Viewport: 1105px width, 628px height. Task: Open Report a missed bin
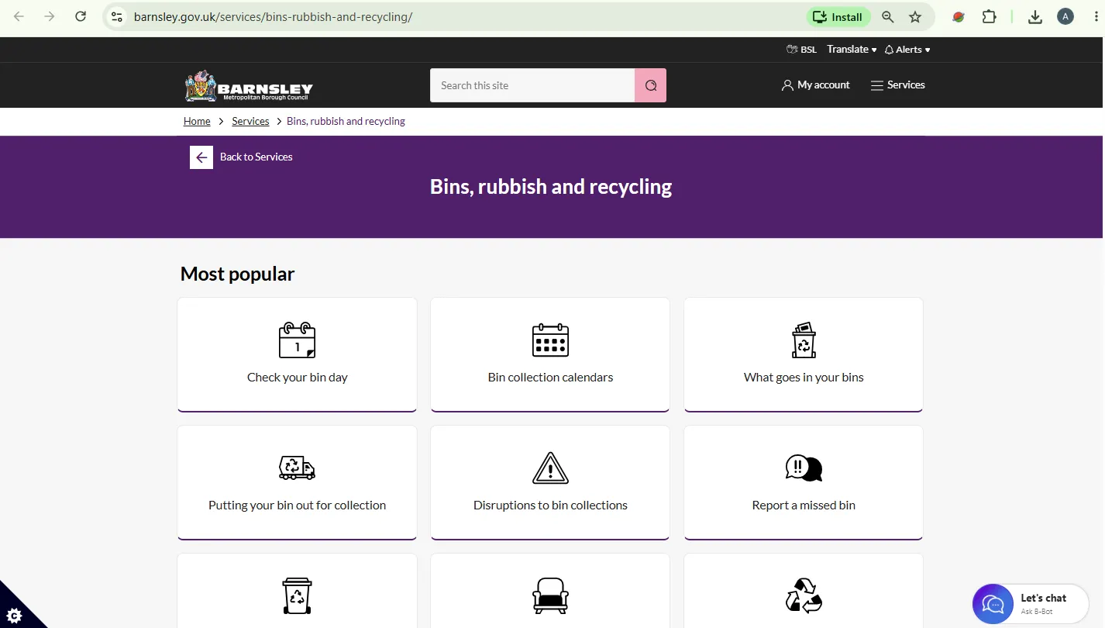(804, 506)
